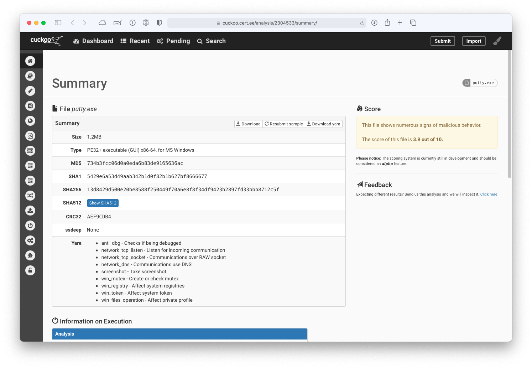The width and height of the screenshot is (532, 368).
Task: Open the code file icon in sidebar
Action: (30, 136)
